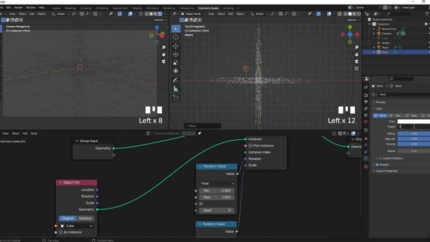
Task: Click pan hand icon in camera perspective viewport
Action: click(x=163, y=54)
